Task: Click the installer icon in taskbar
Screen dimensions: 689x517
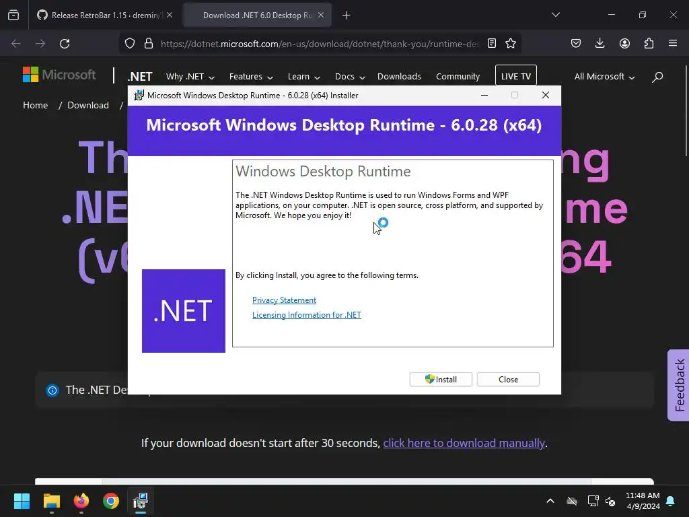Action: (x=141, y=501)
